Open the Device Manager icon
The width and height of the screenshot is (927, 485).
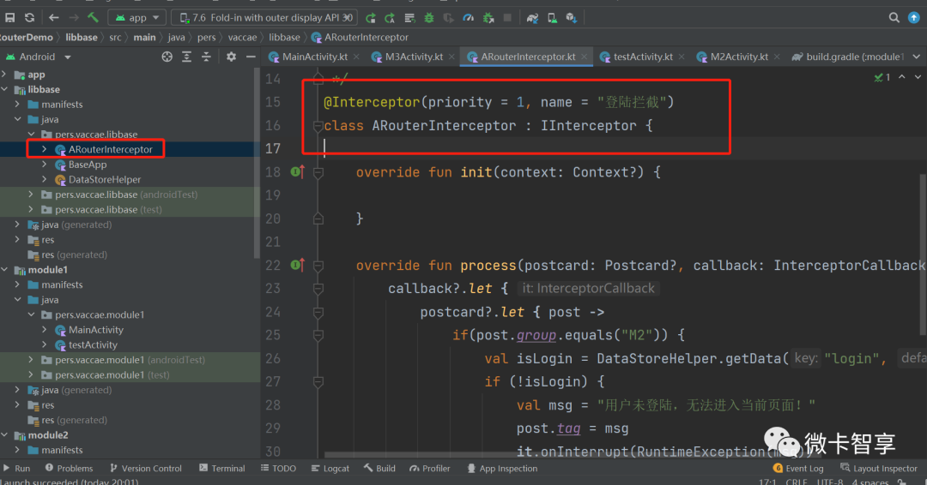tap(552, 18)
